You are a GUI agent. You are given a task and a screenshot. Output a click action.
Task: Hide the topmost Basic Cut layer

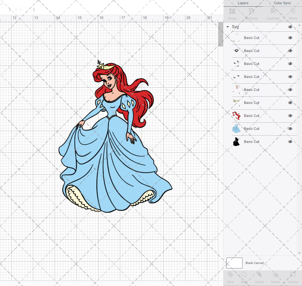click(x=290, y=38)
